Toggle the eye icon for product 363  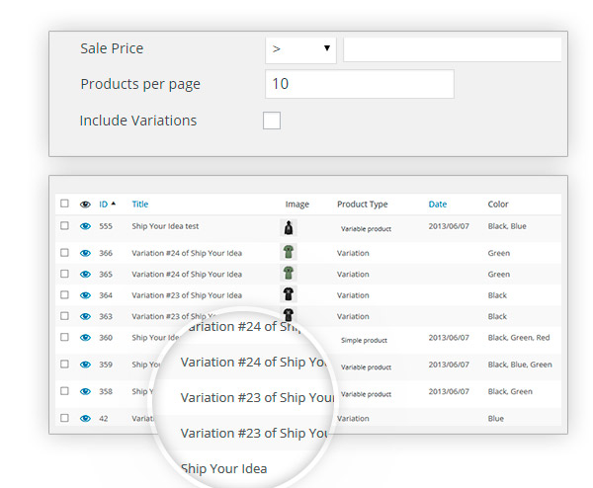click(x=85, y=316)
